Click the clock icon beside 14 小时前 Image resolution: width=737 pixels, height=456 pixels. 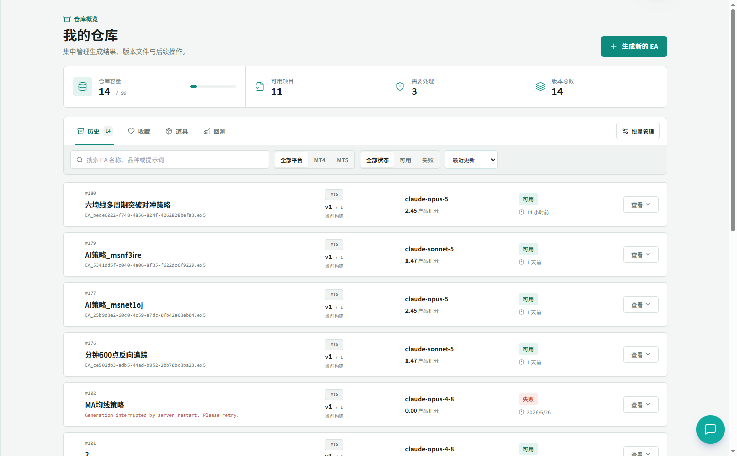click(521, 212)
